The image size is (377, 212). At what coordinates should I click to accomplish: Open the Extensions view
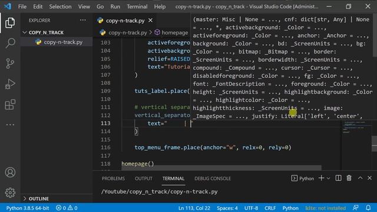(x=10, y=105)
